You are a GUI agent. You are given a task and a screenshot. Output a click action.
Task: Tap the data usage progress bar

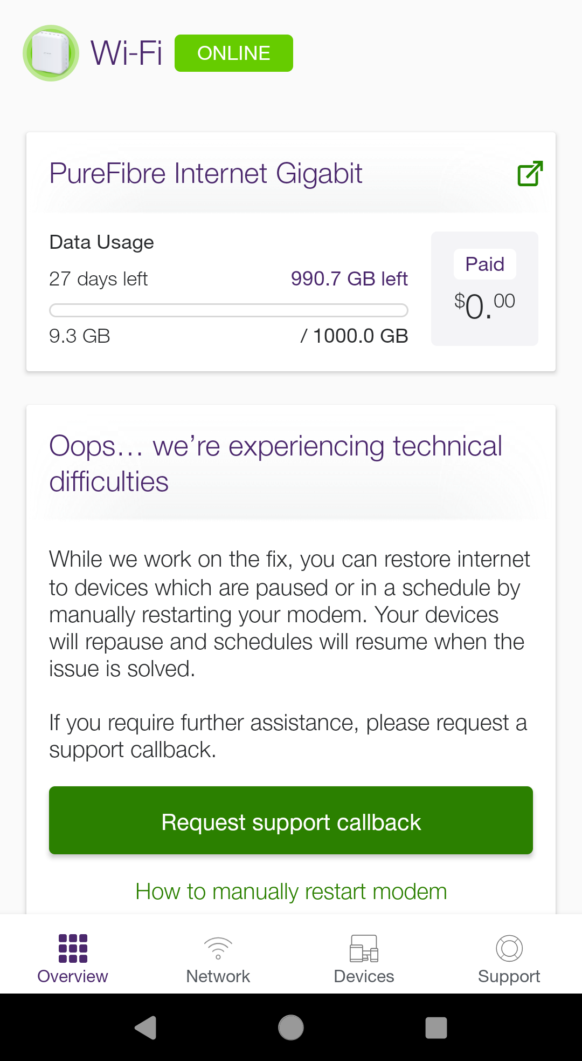tap(228, 310)
